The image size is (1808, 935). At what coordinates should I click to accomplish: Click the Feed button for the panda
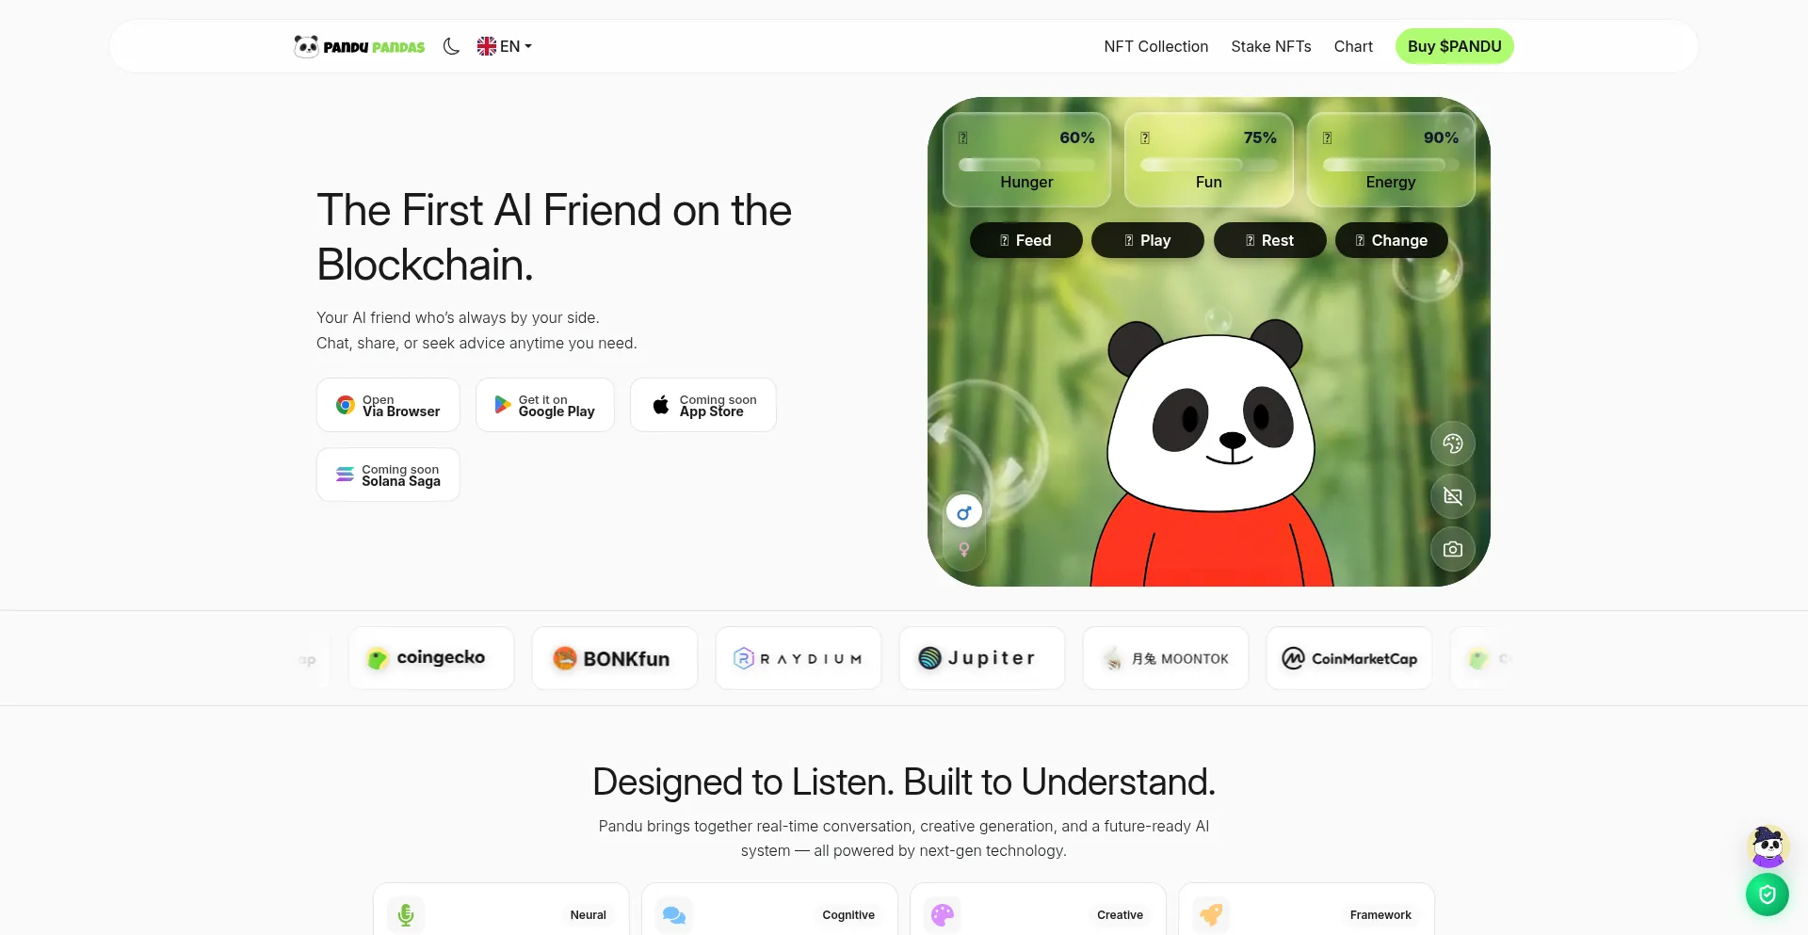coord(1025,240)
